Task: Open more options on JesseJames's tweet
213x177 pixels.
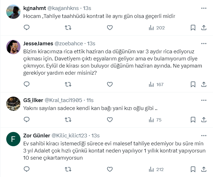Action: pyautogui.click(x=204, y=44)
